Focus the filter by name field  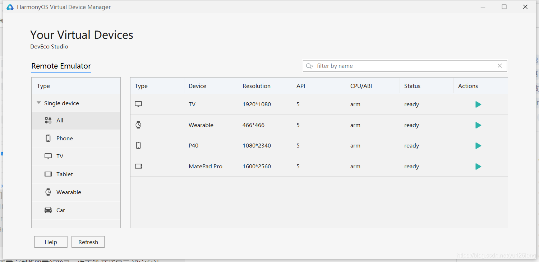[x=405, y=66]
